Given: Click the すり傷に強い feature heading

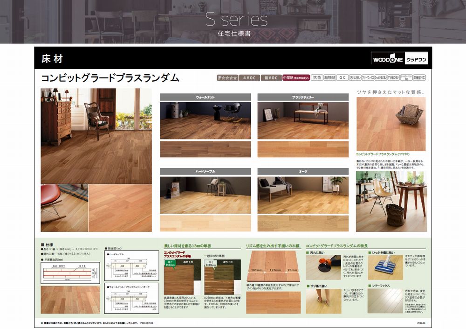Looking at the screenshot, I should [317, 286].
